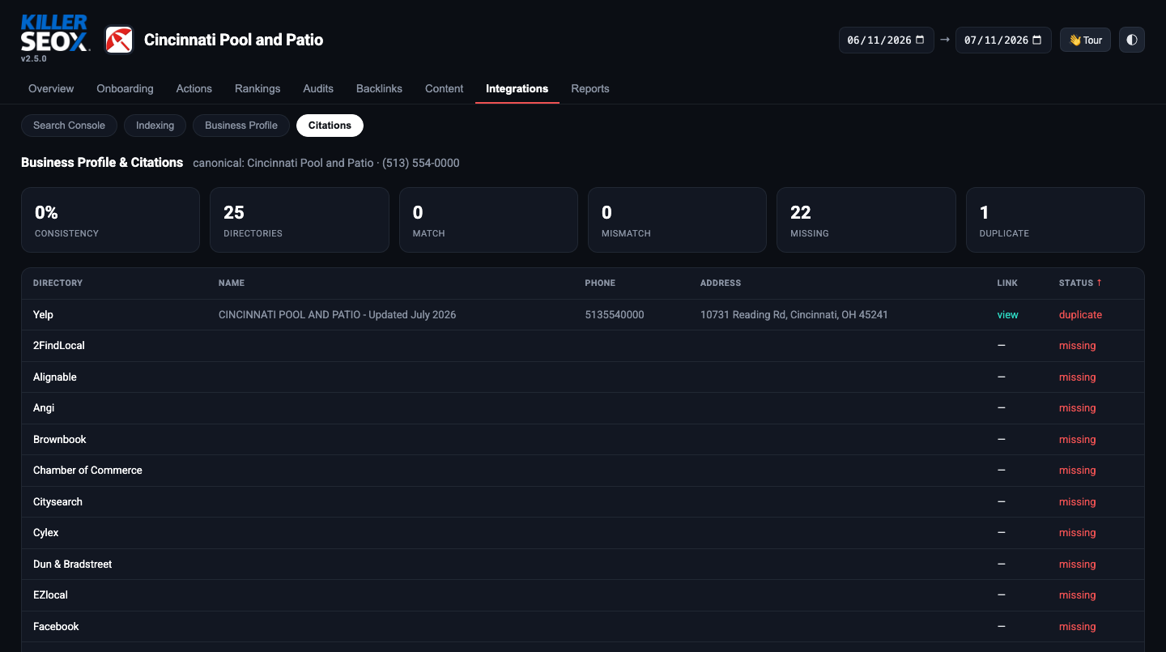Click the 2FindLocal row
This screenshot has height=652, width=1166.
point(583,346)
